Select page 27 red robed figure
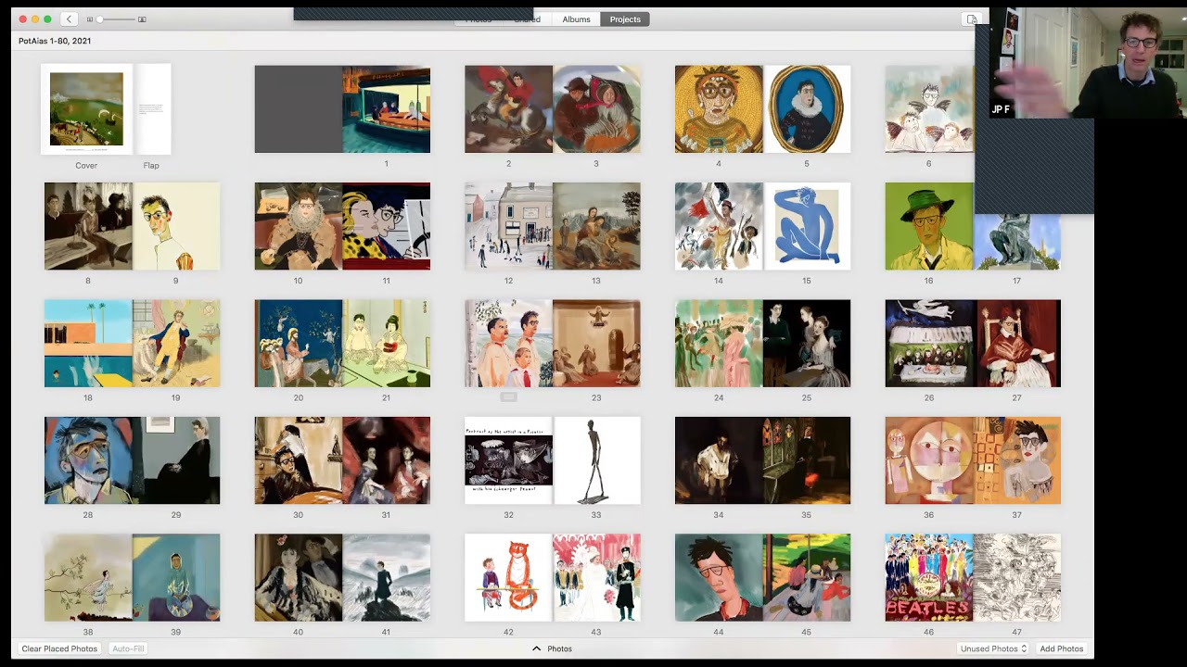Viewport: 1187px width, 667px height. point(1017,344)
